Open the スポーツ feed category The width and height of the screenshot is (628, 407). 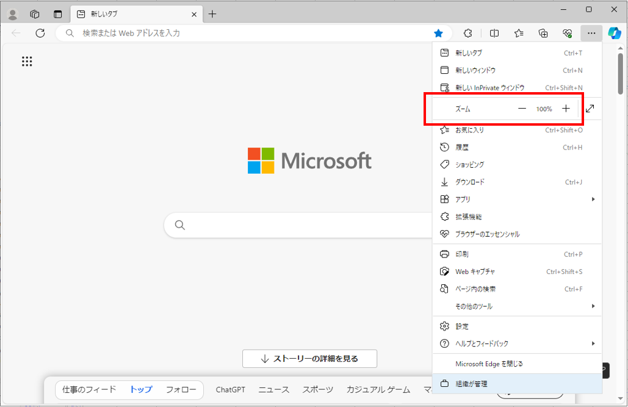(x=317, y=389)
